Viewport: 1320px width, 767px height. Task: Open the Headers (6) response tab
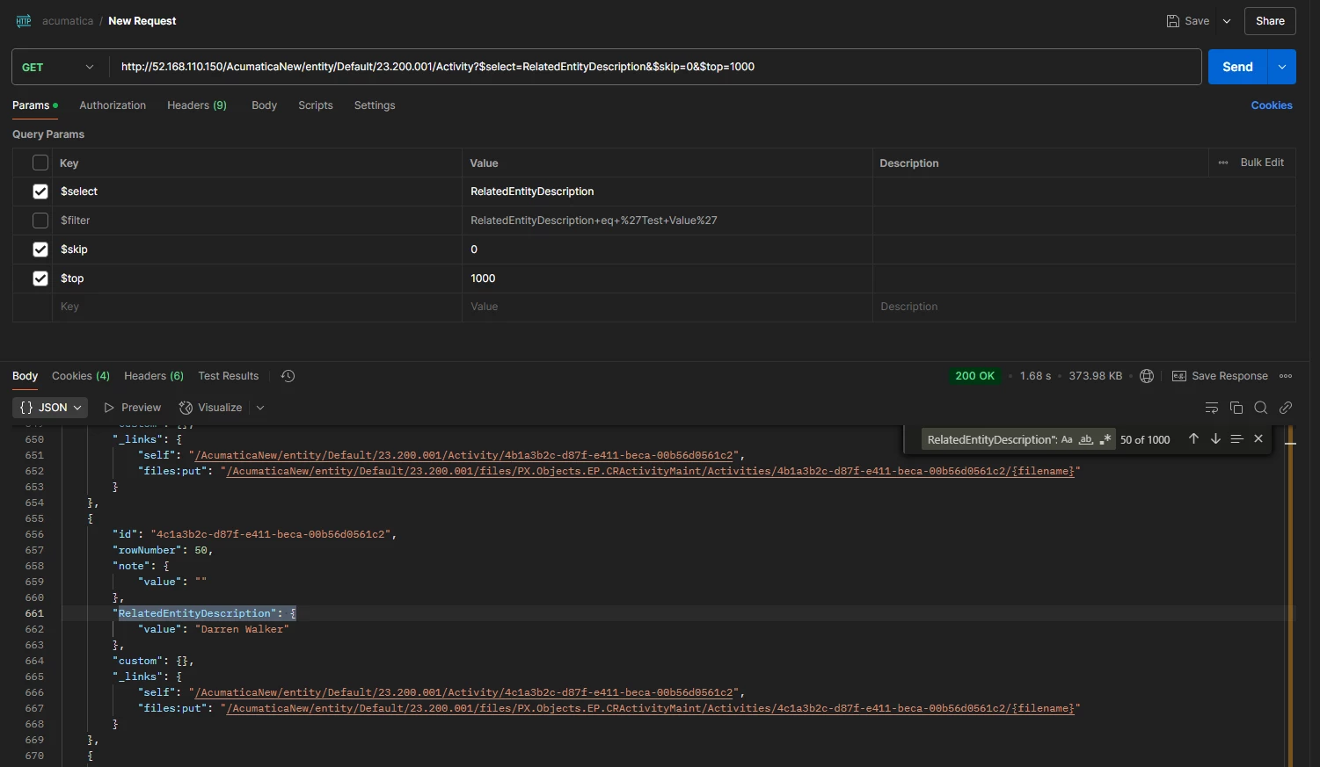point(153,375)
